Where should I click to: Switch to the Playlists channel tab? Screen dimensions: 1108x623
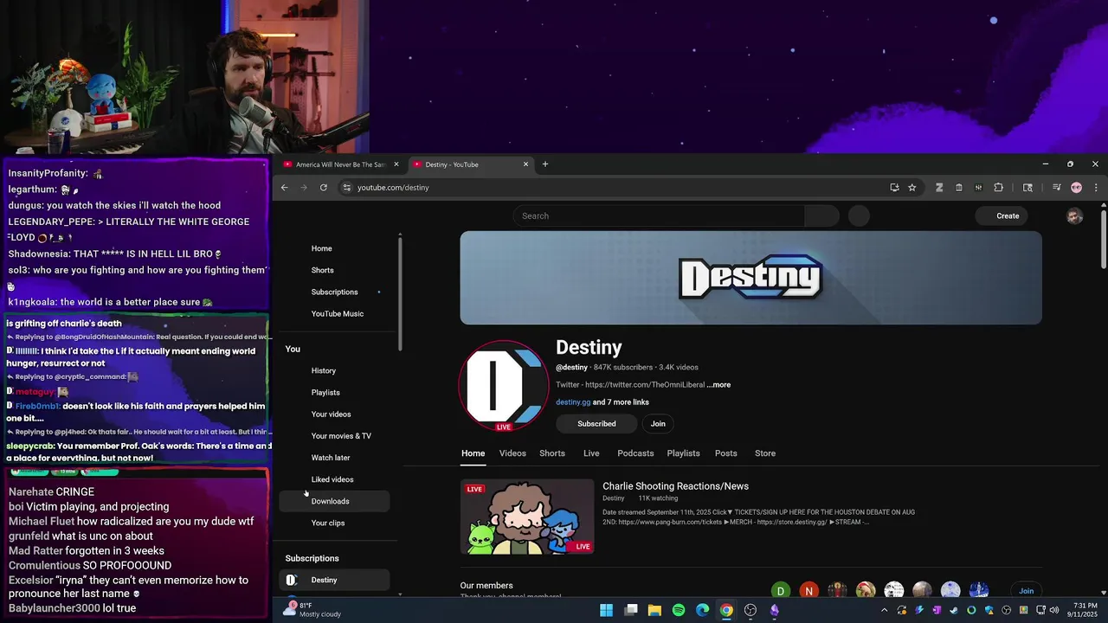[x=683, y=453]
